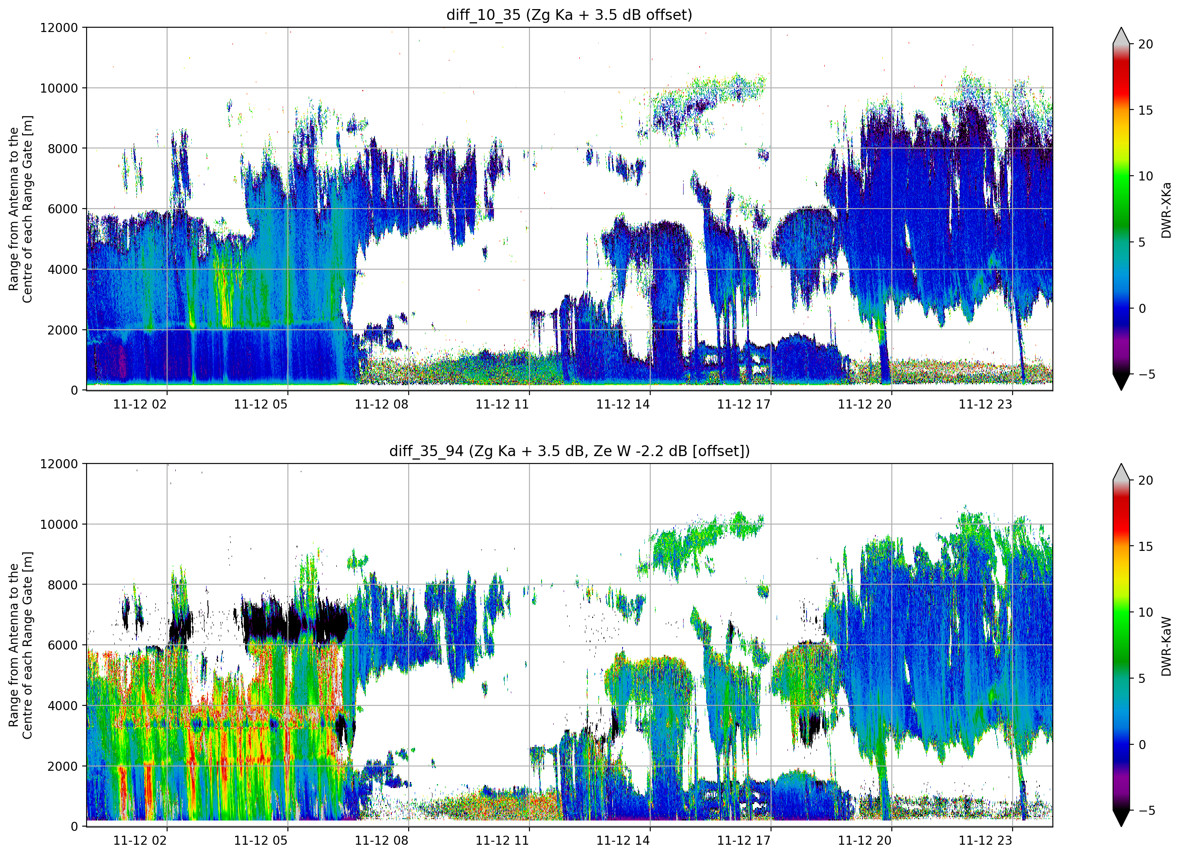Click top colorbar tick label 5
The height and width of the screenshot is (856, 1181).
point(1142,242)
